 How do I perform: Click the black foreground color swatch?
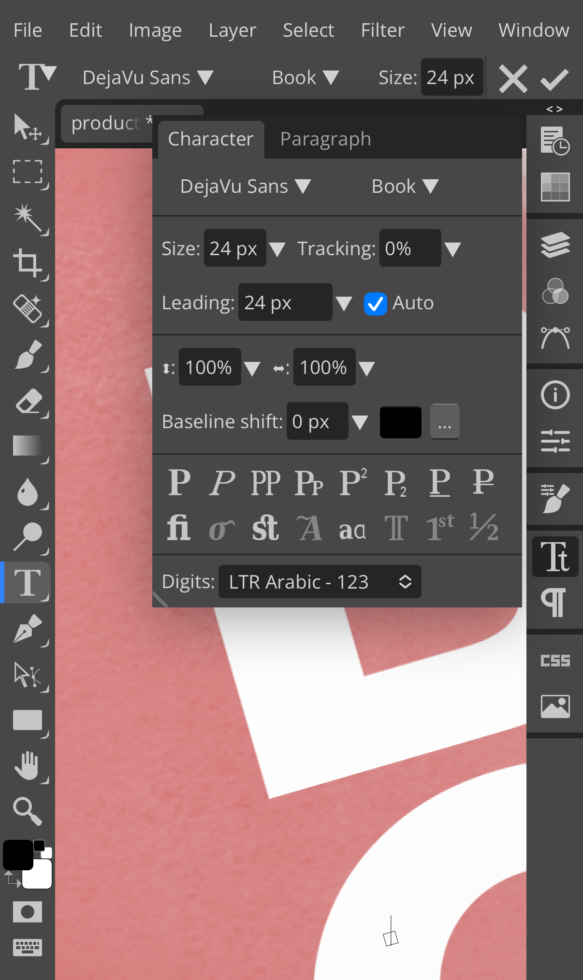pyautogui.click(x=18, y=855)
